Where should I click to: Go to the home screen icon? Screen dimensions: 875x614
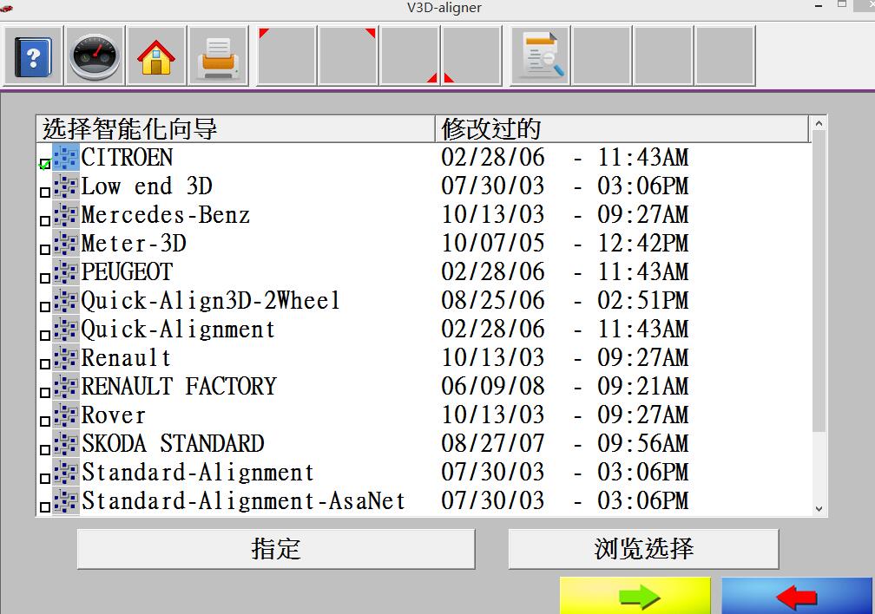pos(156,56)
